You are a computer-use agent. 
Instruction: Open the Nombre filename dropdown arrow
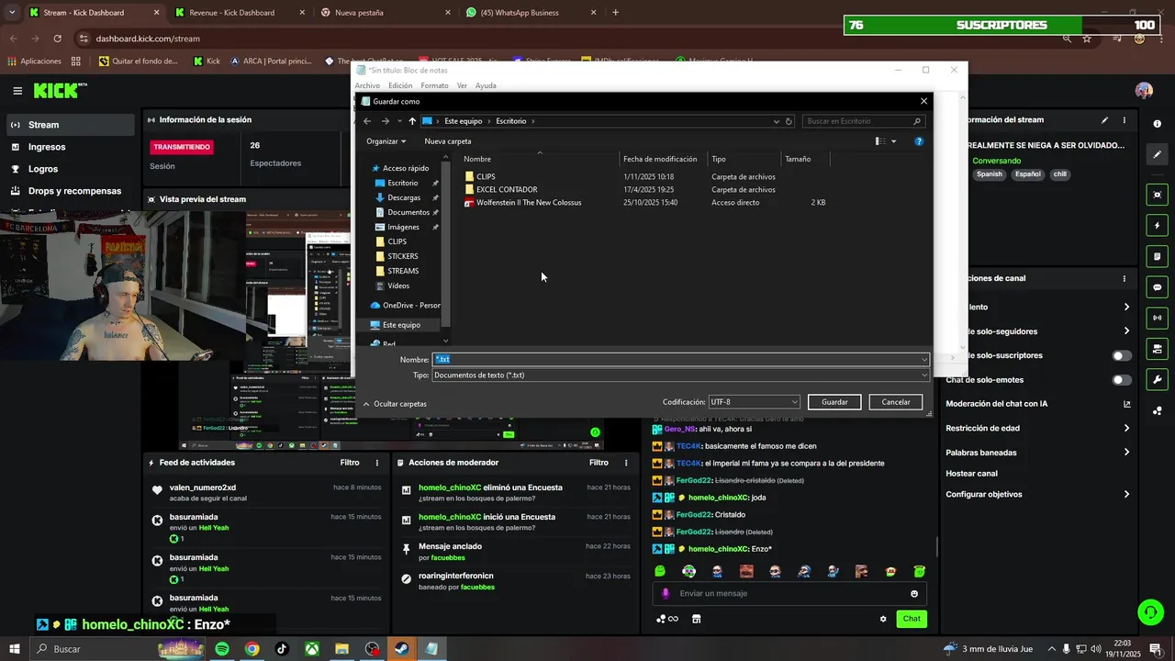point(924,360)
